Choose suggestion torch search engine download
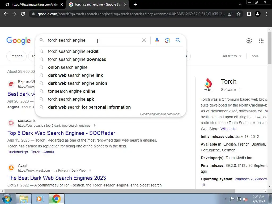The height and width of the screenshot is (204, 272). [x=110, y=59]
